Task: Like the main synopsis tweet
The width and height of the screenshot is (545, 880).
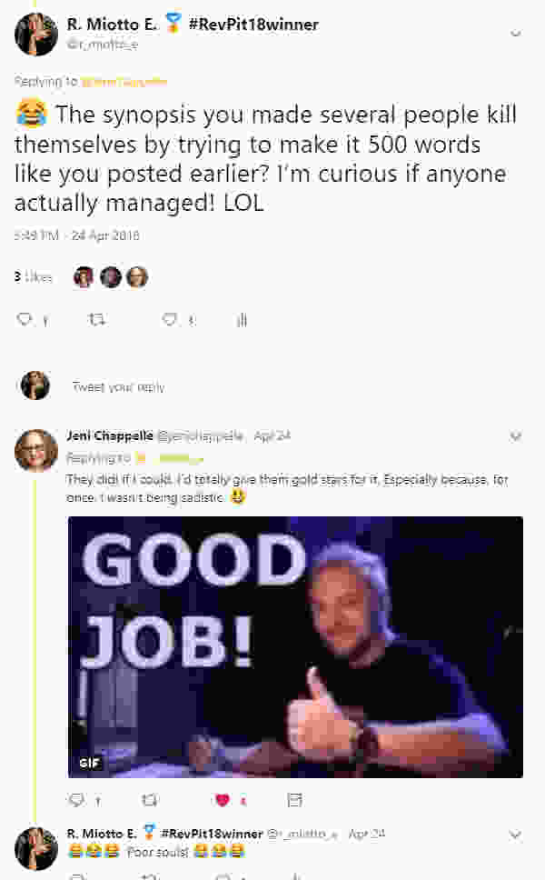Action: click(x=169, y=319)
